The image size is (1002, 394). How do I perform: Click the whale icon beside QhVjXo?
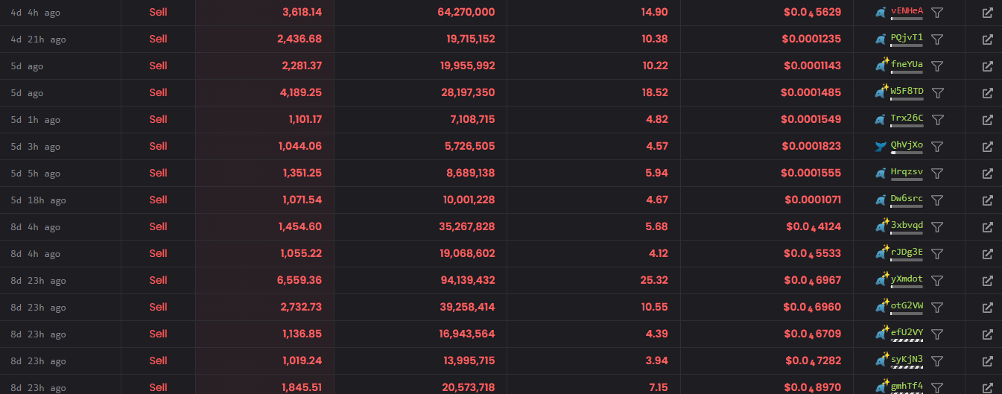point(882,146)
